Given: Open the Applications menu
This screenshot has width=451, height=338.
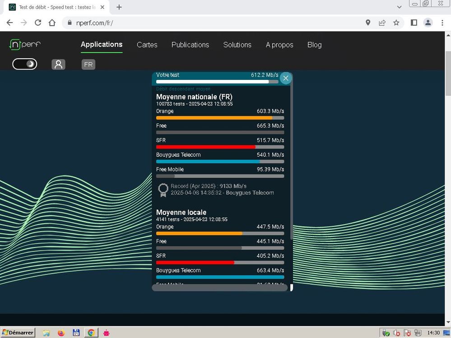Looking at the screenshot, I should pos(102,44).
